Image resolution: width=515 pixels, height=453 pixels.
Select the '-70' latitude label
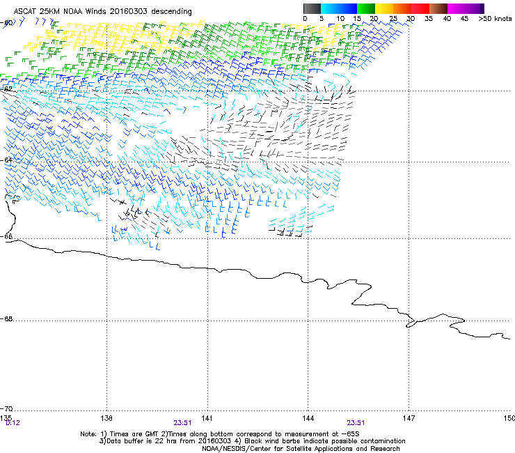click(6, 409)
